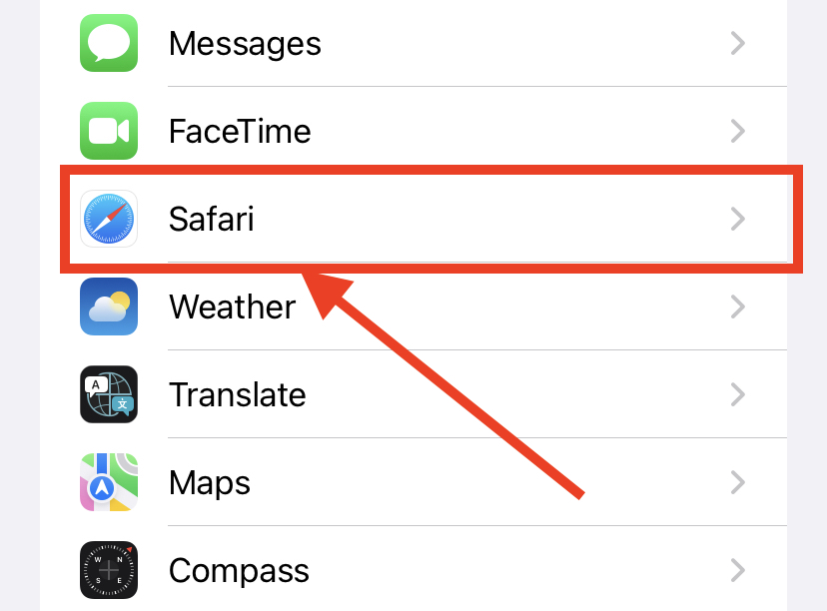The width and height of the screenshot is (827, 611).
Task: Select the Maps text label
Action: pos(210,483)
